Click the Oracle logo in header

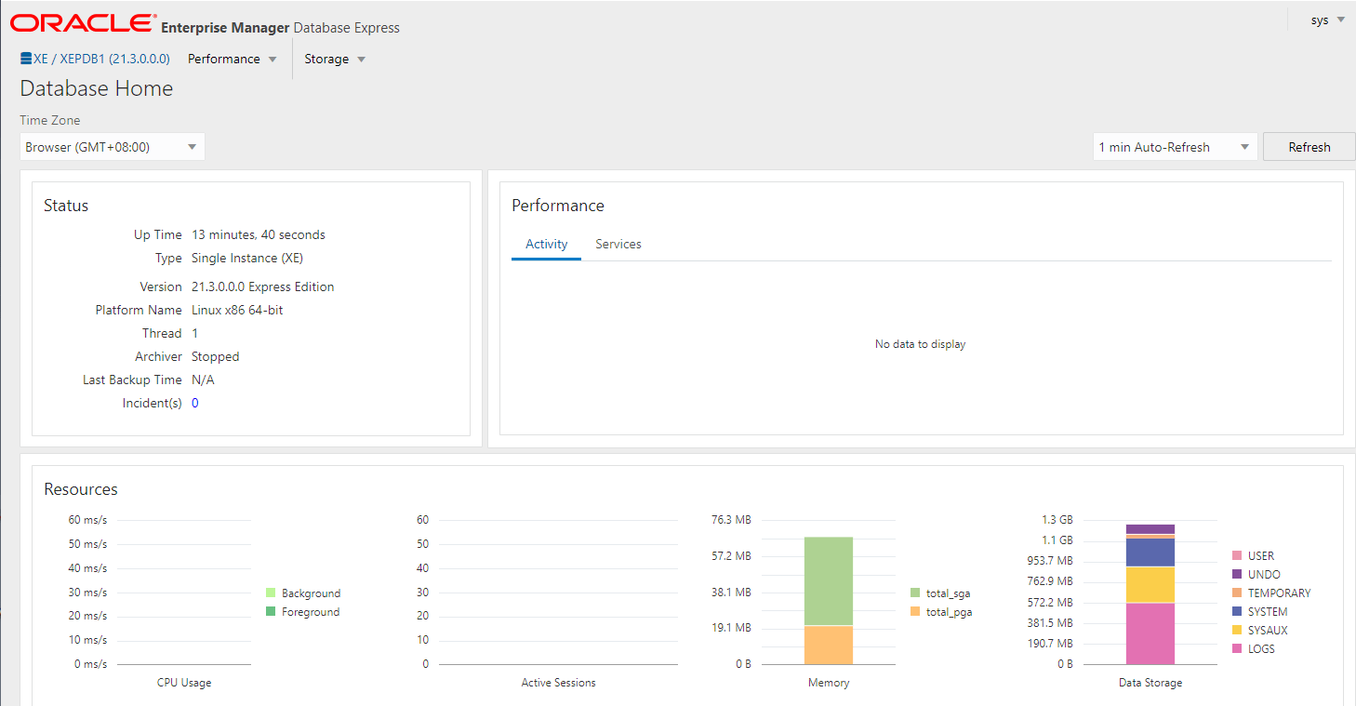[x=84, y=23]
